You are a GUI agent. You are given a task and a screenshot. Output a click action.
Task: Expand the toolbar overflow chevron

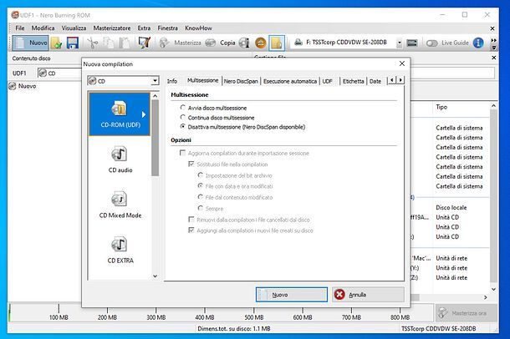493,40
